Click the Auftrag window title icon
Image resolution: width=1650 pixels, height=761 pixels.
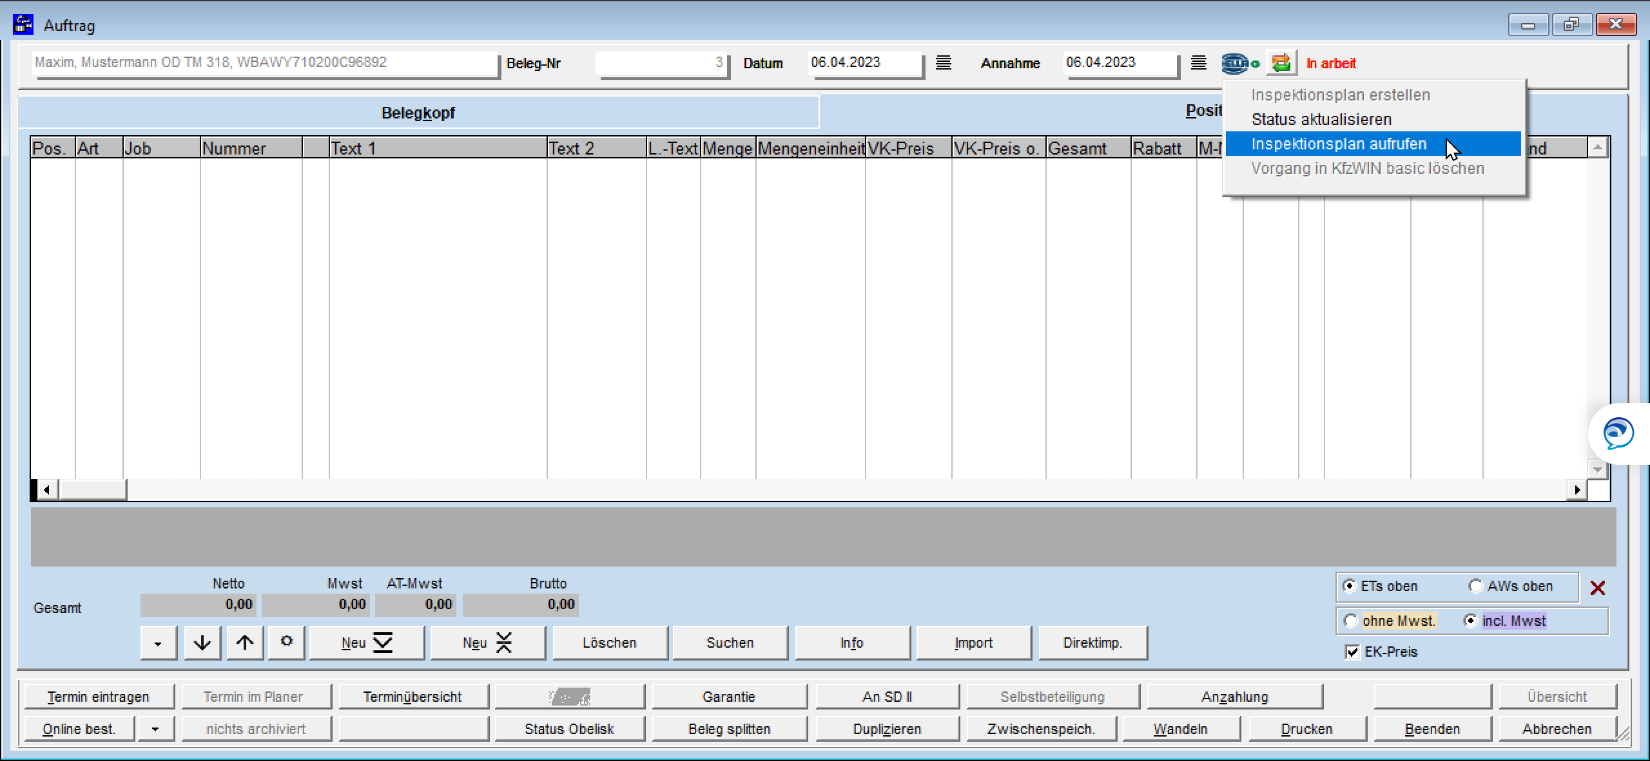23,25
